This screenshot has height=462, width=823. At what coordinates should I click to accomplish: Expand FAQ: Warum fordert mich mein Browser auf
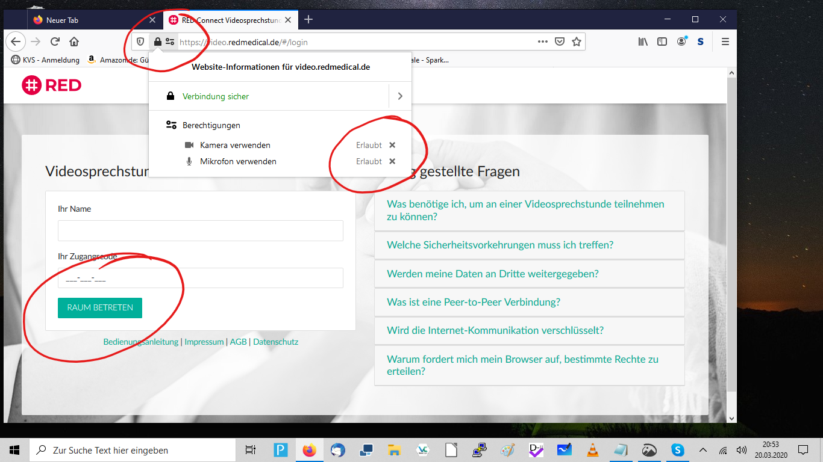click(530, 365)
